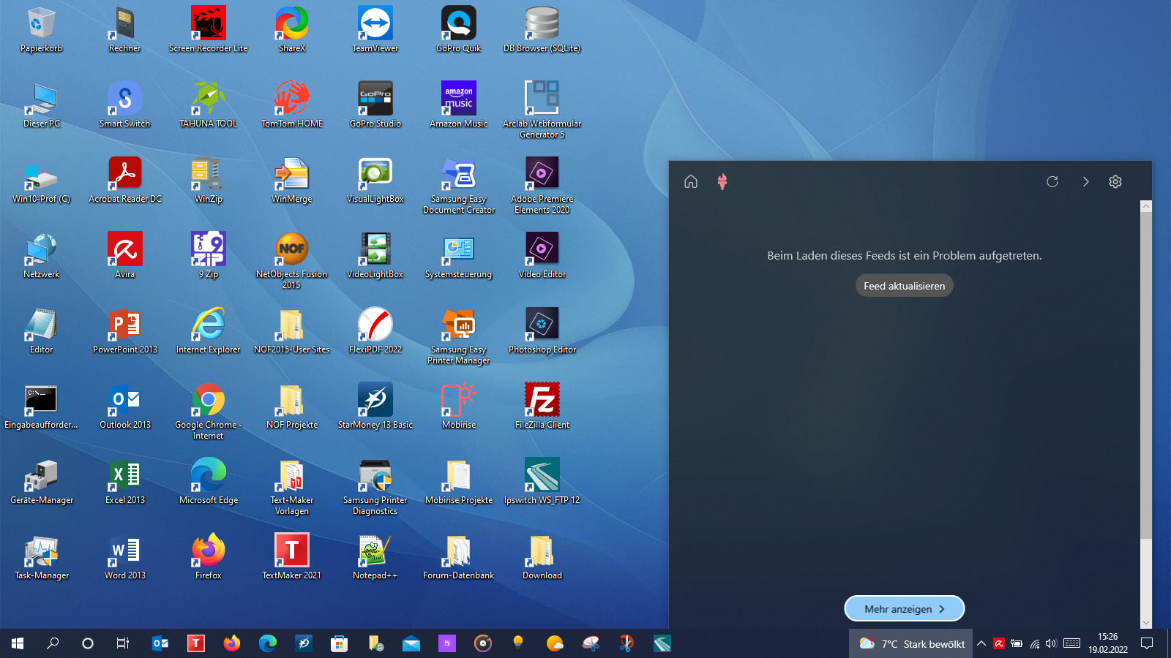Click the Firefox icon in the taskbar
Viewport: 1171px width, 658px height.
click(232, 643)
